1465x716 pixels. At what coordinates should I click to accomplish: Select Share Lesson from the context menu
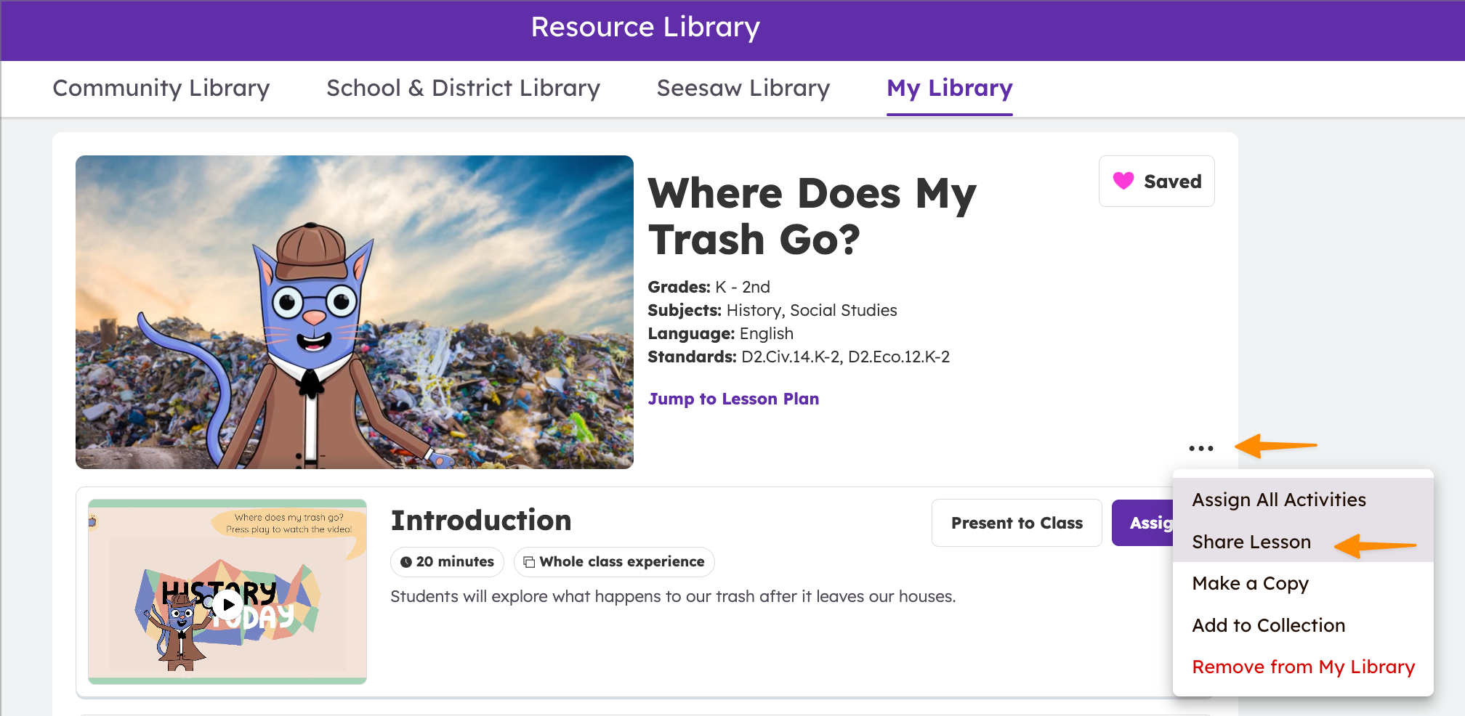1251,541
